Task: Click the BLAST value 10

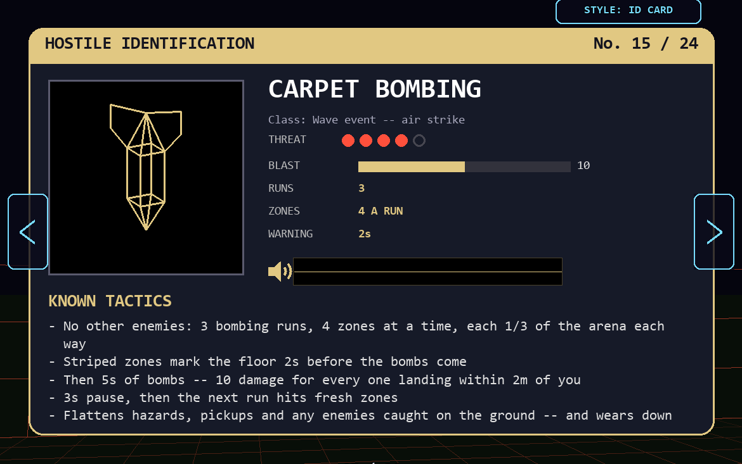Action: point(583,165)
